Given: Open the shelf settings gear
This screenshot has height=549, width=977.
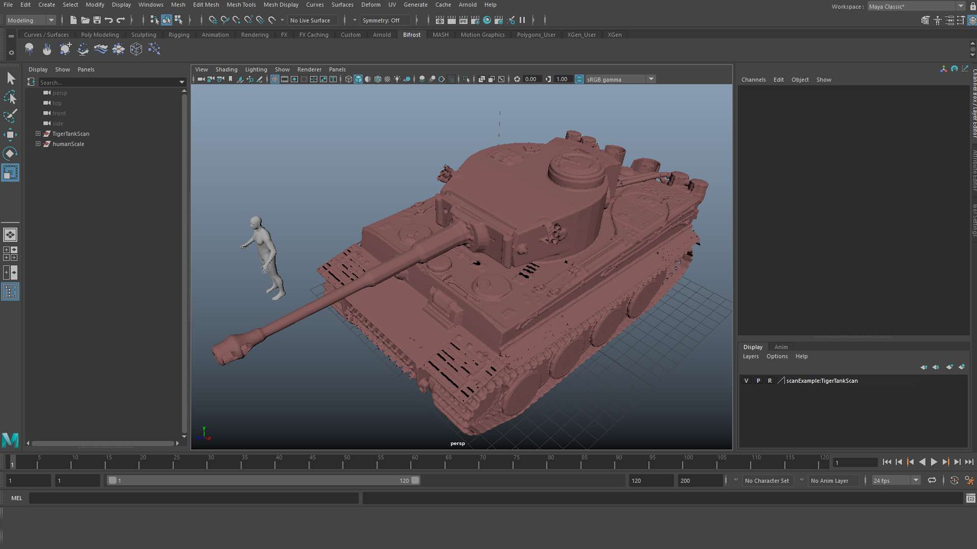Looking at the screenshot, I should pyautogui.click(x=11, y=52).
